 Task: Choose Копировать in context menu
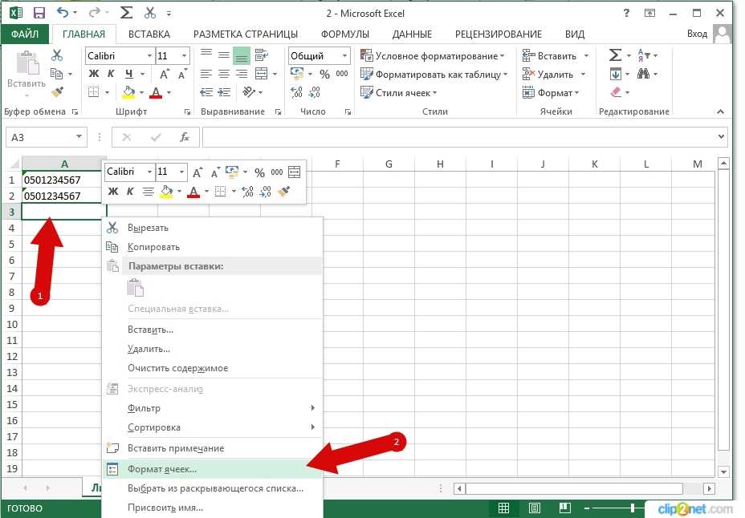(213, 247)
